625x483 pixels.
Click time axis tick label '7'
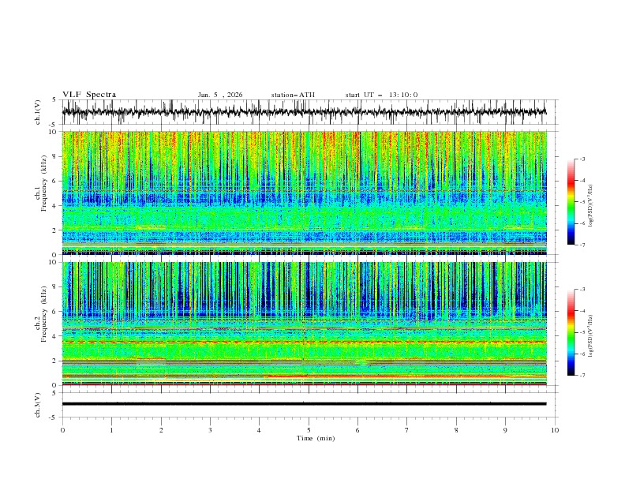point(407,430)
